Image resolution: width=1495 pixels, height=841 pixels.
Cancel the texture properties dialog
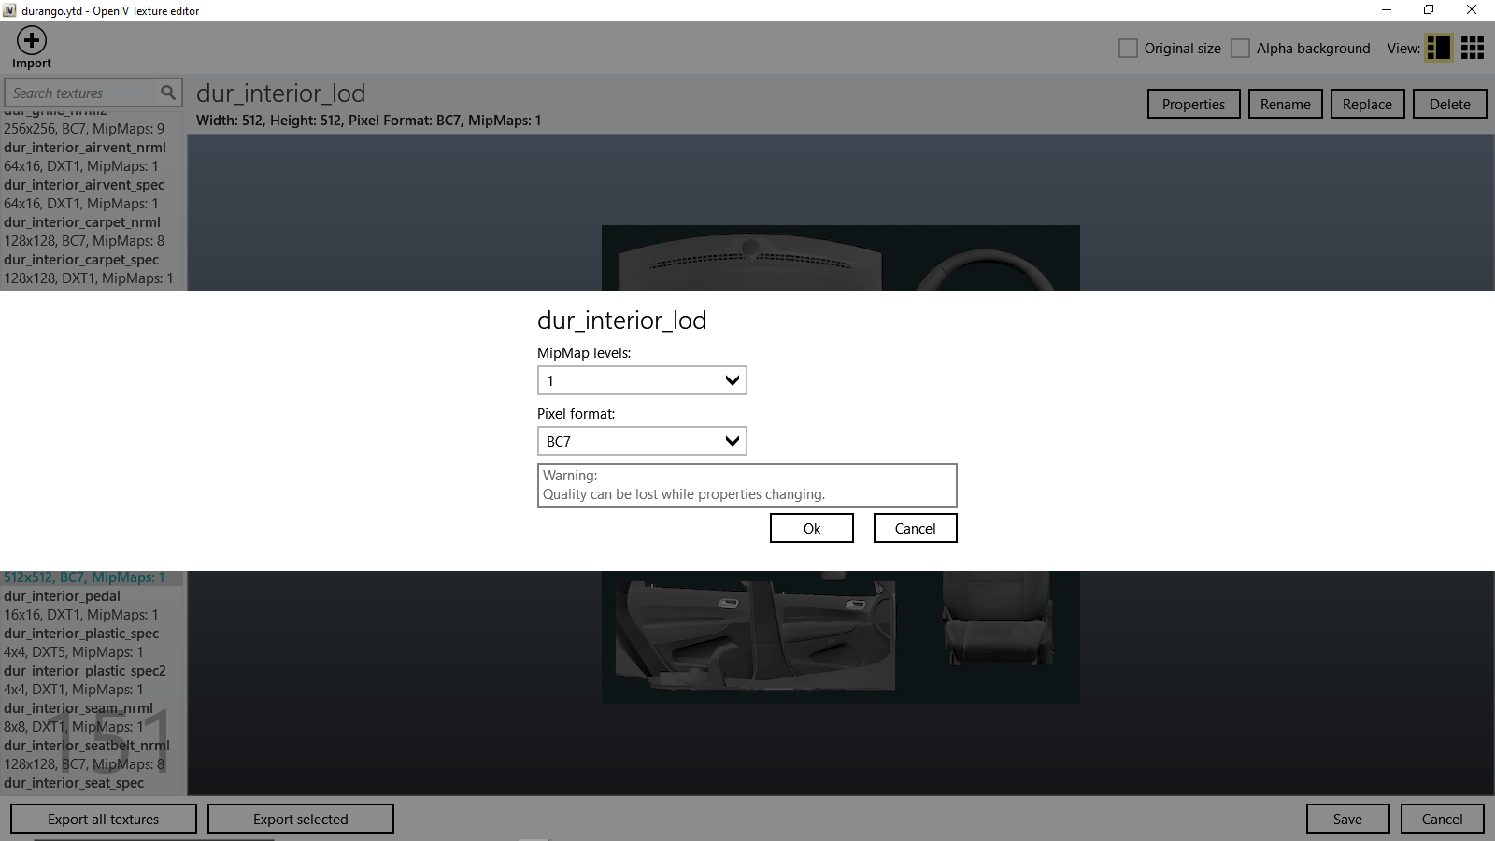(915, 528)
